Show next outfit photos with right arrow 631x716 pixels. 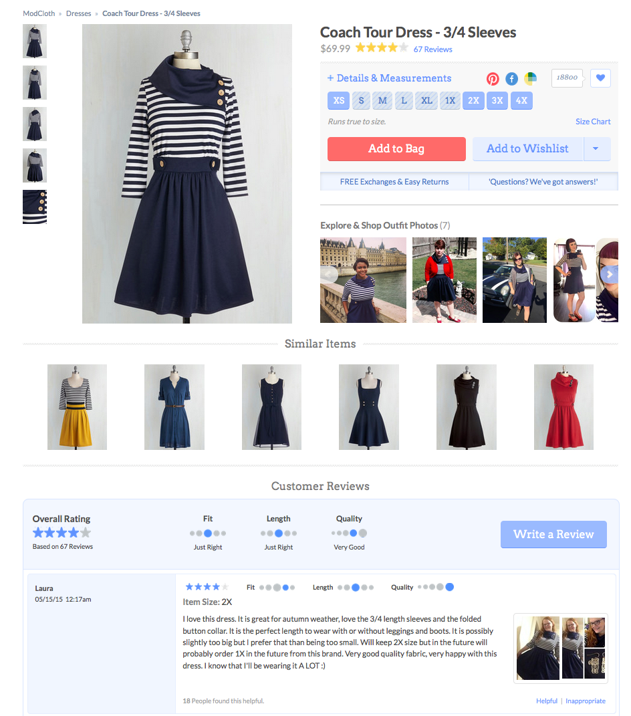coord(609,275)
